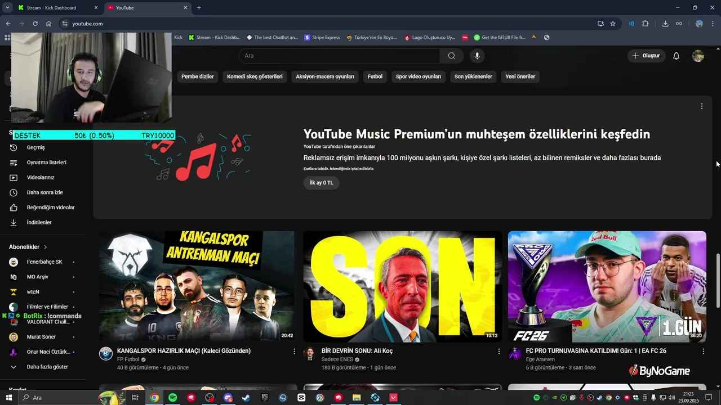The image size is (721, 405).
Task: Open options for the YouTube Music Premium promo
Action: 702,106
